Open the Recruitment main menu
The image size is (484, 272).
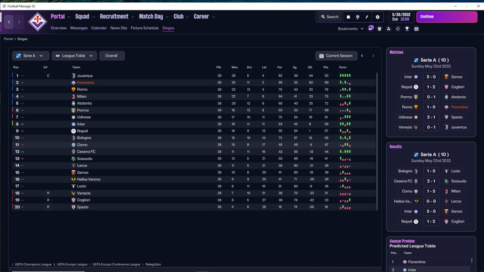pyautogui.click(x=114, y=16)
